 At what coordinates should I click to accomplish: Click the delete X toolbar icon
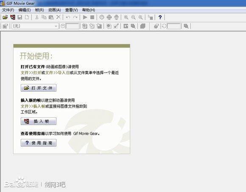tap(59, 17)
